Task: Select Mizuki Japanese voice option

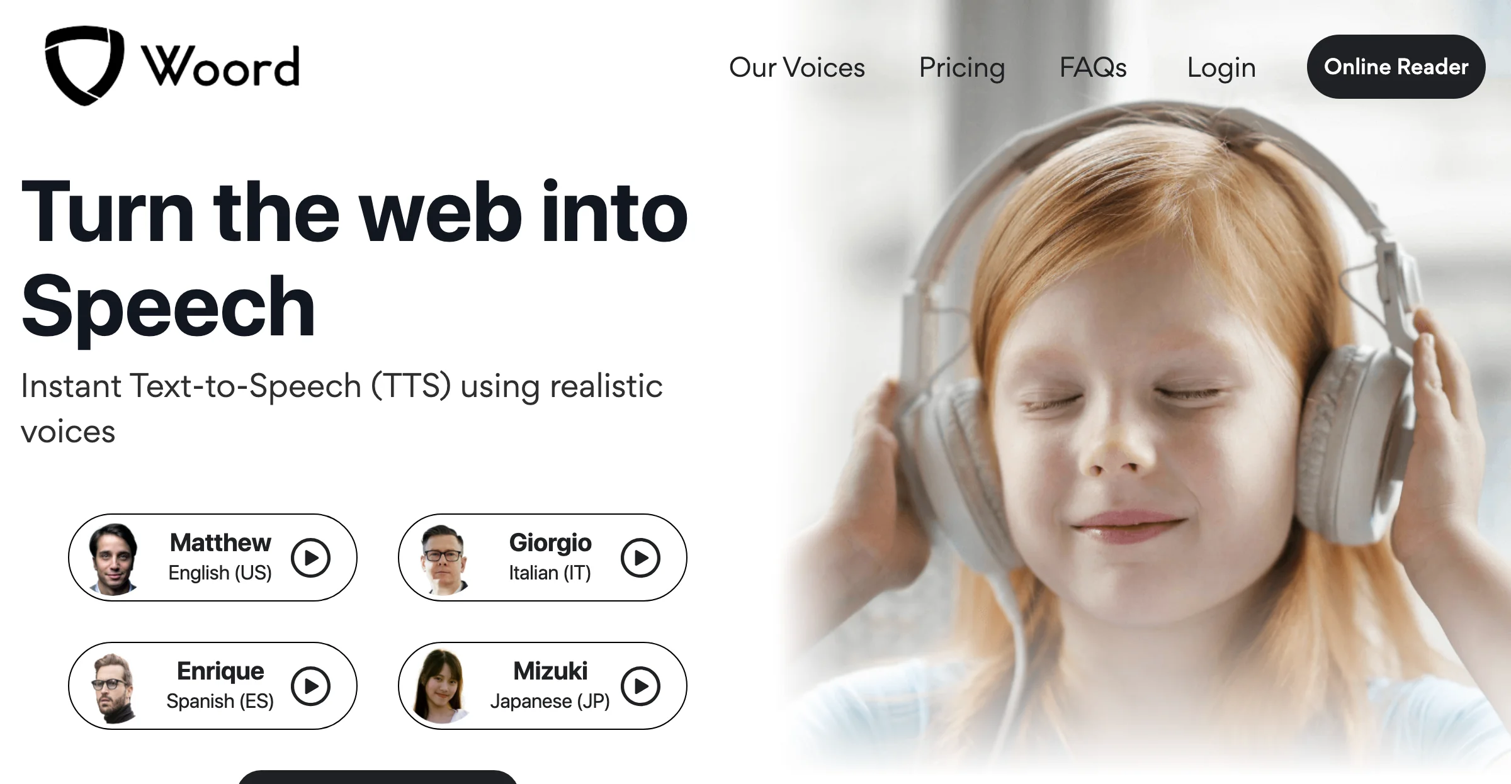Action: (548, 685)
